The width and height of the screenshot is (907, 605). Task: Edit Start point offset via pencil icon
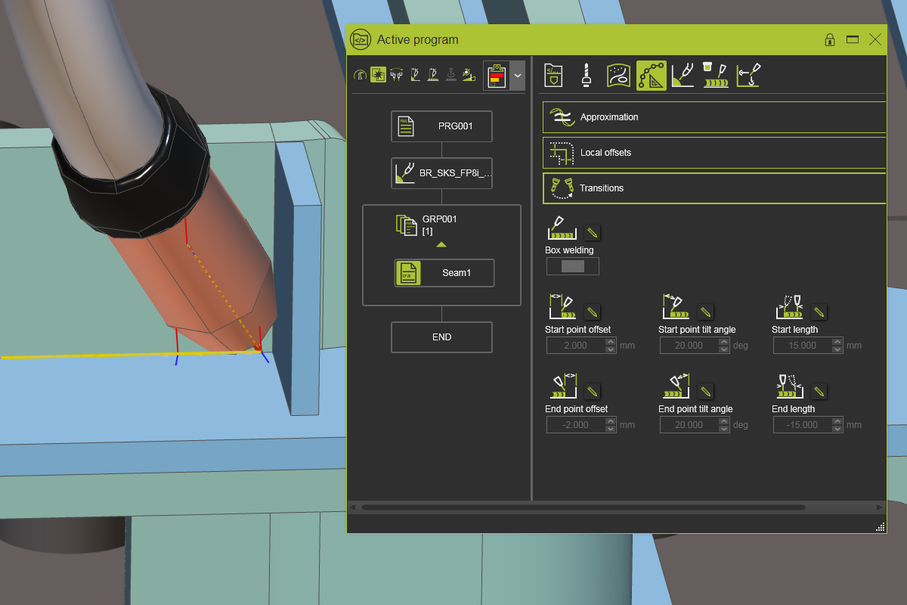(592, 312)
